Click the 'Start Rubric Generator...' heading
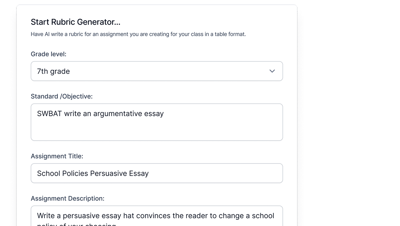Screen dimensions: 400x226 click(x=76, y=22)
